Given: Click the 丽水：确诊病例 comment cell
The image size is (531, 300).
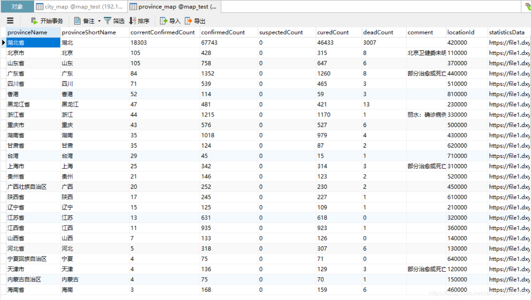Looking at the screenshot, I should tap(426, 115).
